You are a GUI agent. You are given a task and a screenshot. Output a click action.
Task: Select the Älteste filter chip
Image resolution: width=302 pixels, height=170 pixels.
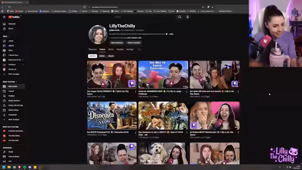pos(111,56)
